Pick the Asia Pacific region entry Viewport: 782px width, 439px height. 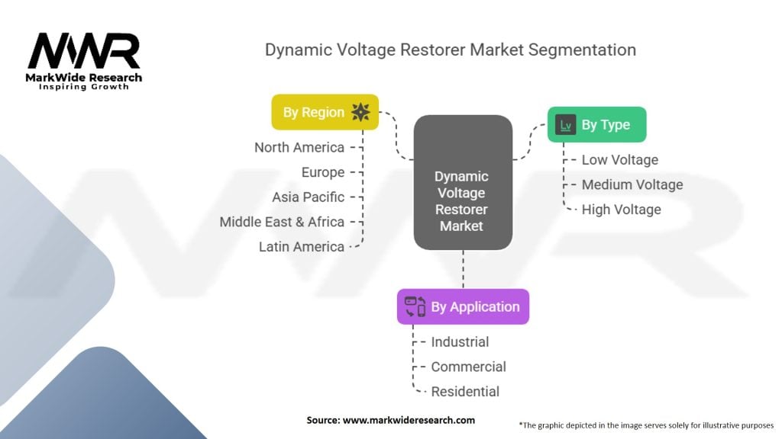pos(308,197)
